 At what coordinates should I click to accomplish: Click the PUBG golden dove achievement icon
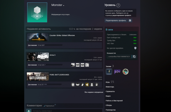click(87, 84)
